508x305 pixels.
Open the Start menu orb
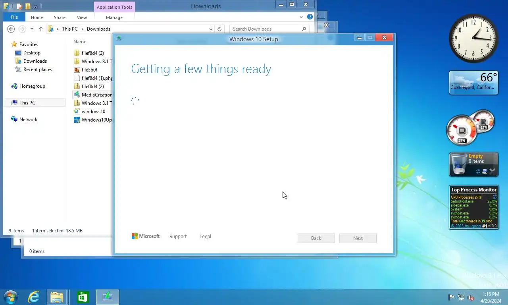(10, 297)
